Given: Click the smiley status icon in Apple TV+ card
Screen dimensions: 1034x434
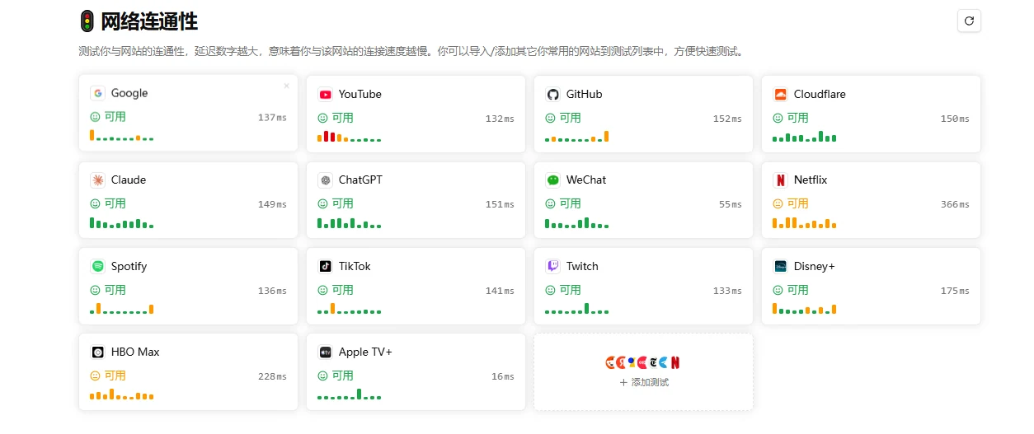Looking at the screenshot, I should coord(322,376).
